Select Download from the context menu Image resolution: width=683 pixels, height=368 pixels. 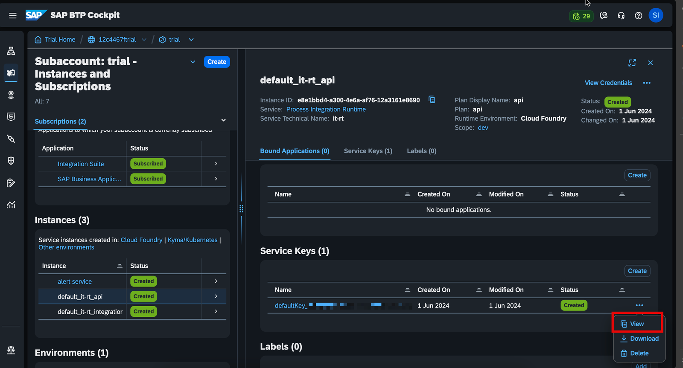pyautogui.click(x=639, y=339)
